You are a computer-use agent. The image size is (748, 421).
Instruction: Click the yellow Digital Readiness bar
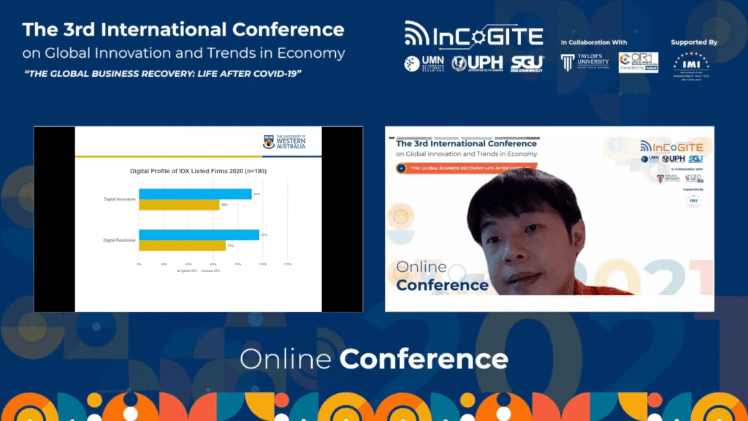[x=182, y=246]
